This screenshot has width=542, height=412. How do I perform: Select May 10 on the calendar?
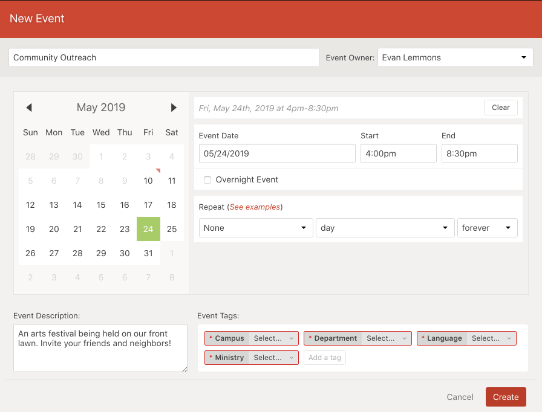pyautogui.click(x=148, y=181)
